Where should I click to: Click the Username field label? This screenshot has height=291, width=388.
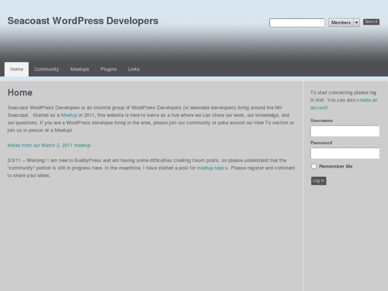coord(321,121)
